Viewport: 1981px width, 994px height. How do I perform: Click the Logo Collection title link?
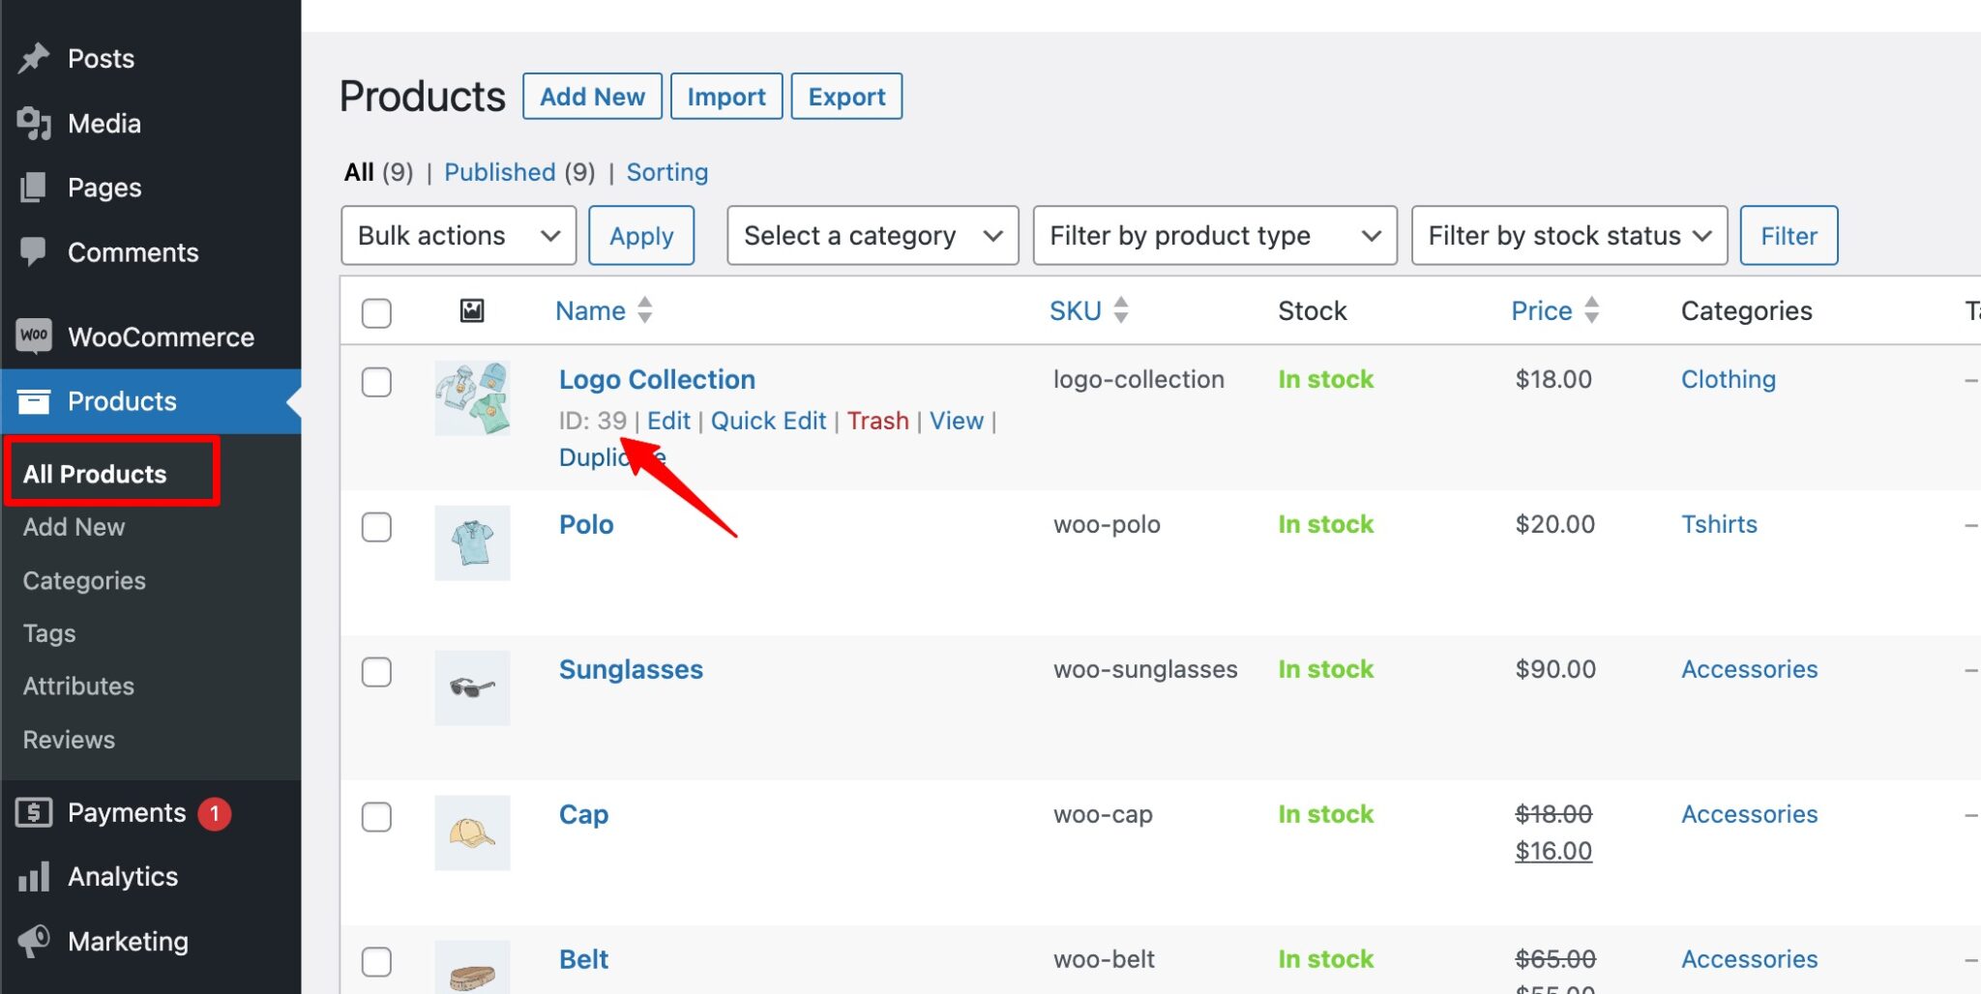click(x=657, y=379)
